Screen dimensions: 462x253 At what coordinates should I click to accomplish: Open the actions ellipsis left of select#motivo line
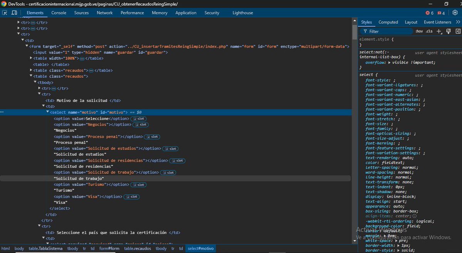[2, 112]
